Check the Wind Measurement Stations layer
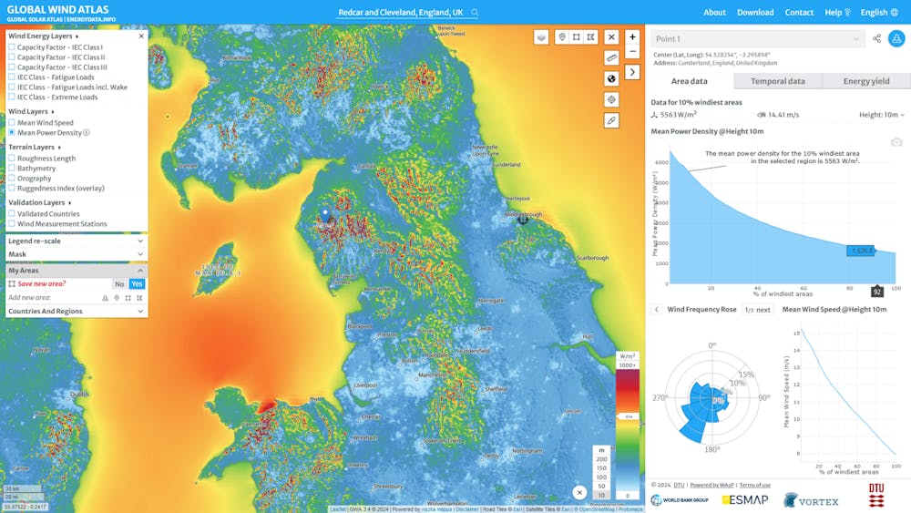 tap(12, 223)
